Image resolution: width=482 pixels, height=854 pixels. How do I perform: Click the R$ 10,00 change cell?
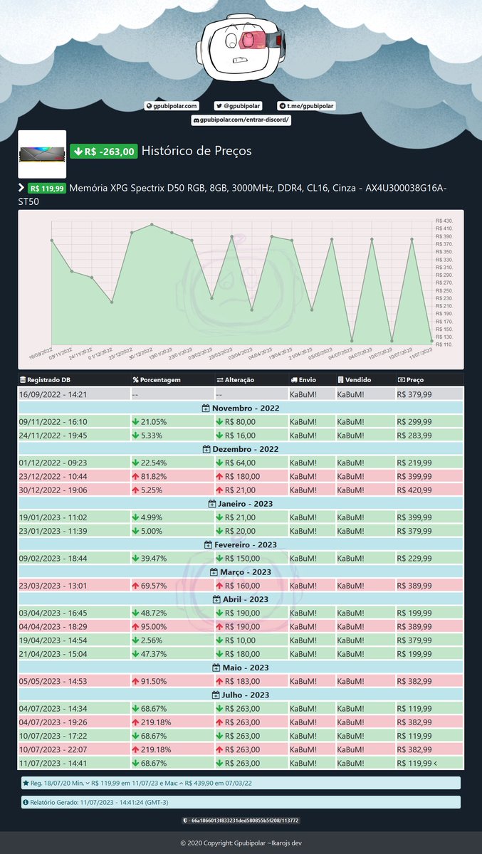coord(251,640)
